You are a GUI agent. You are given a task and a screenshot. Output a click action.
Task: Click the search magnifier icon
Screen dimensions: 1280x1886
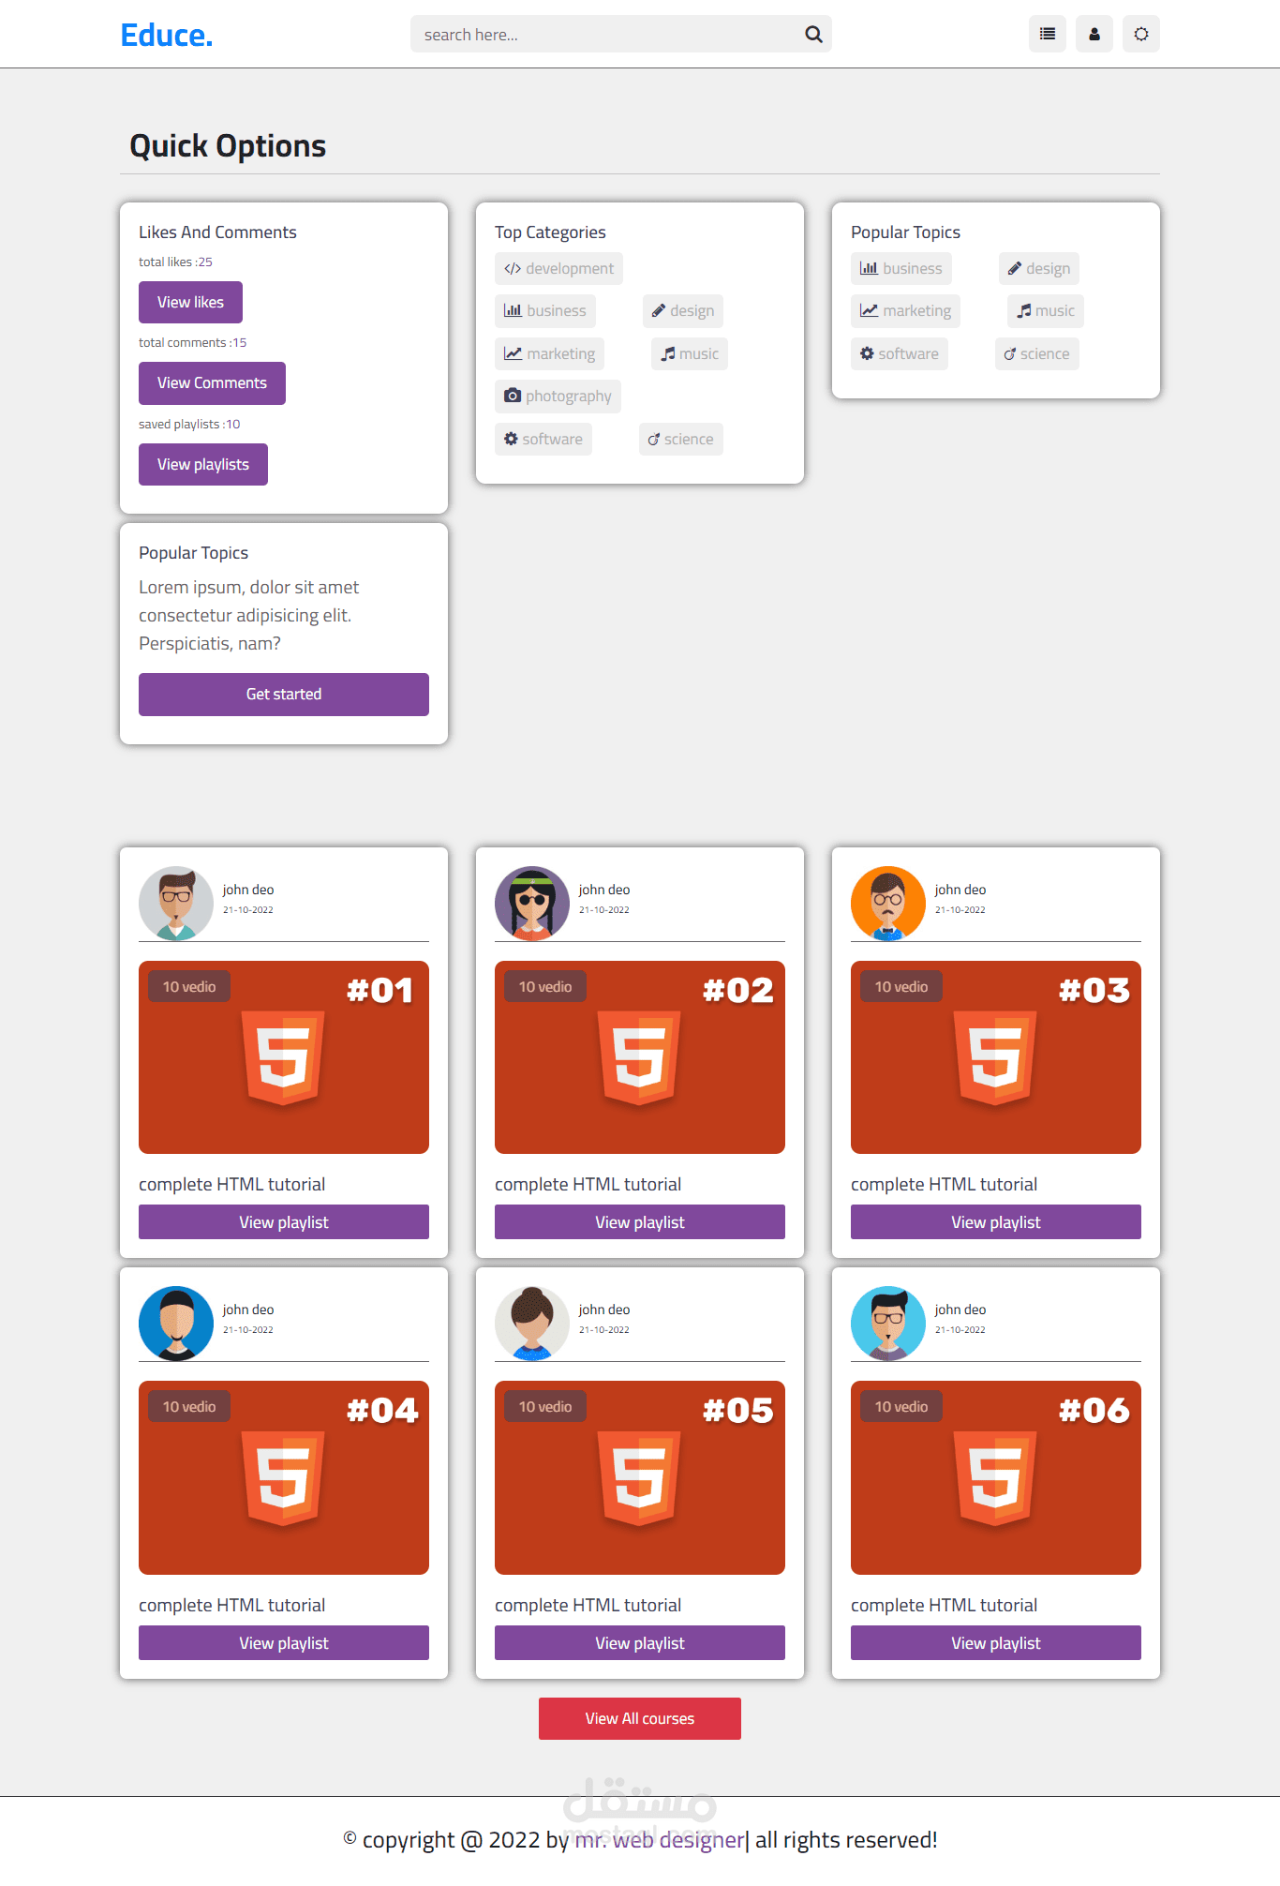813,35
